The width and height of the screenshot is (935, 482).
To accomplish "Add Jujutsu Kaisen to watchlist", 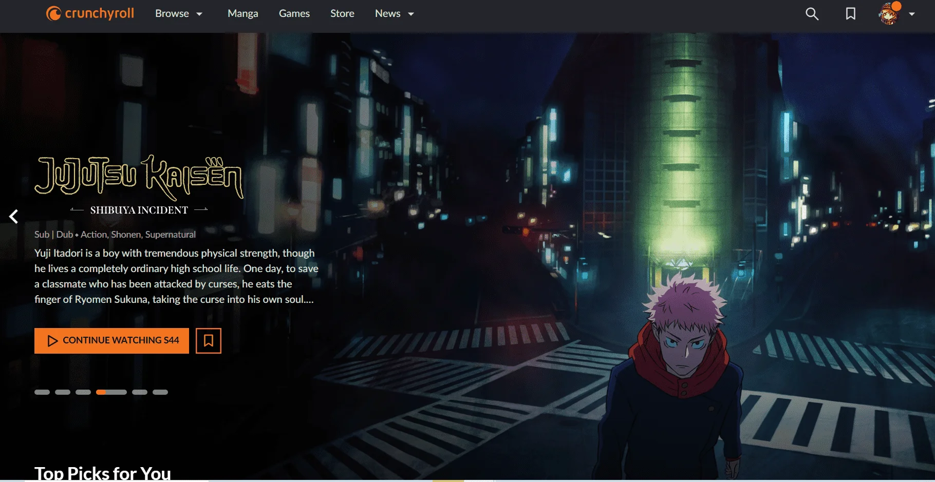I will (x=209, y=341).
